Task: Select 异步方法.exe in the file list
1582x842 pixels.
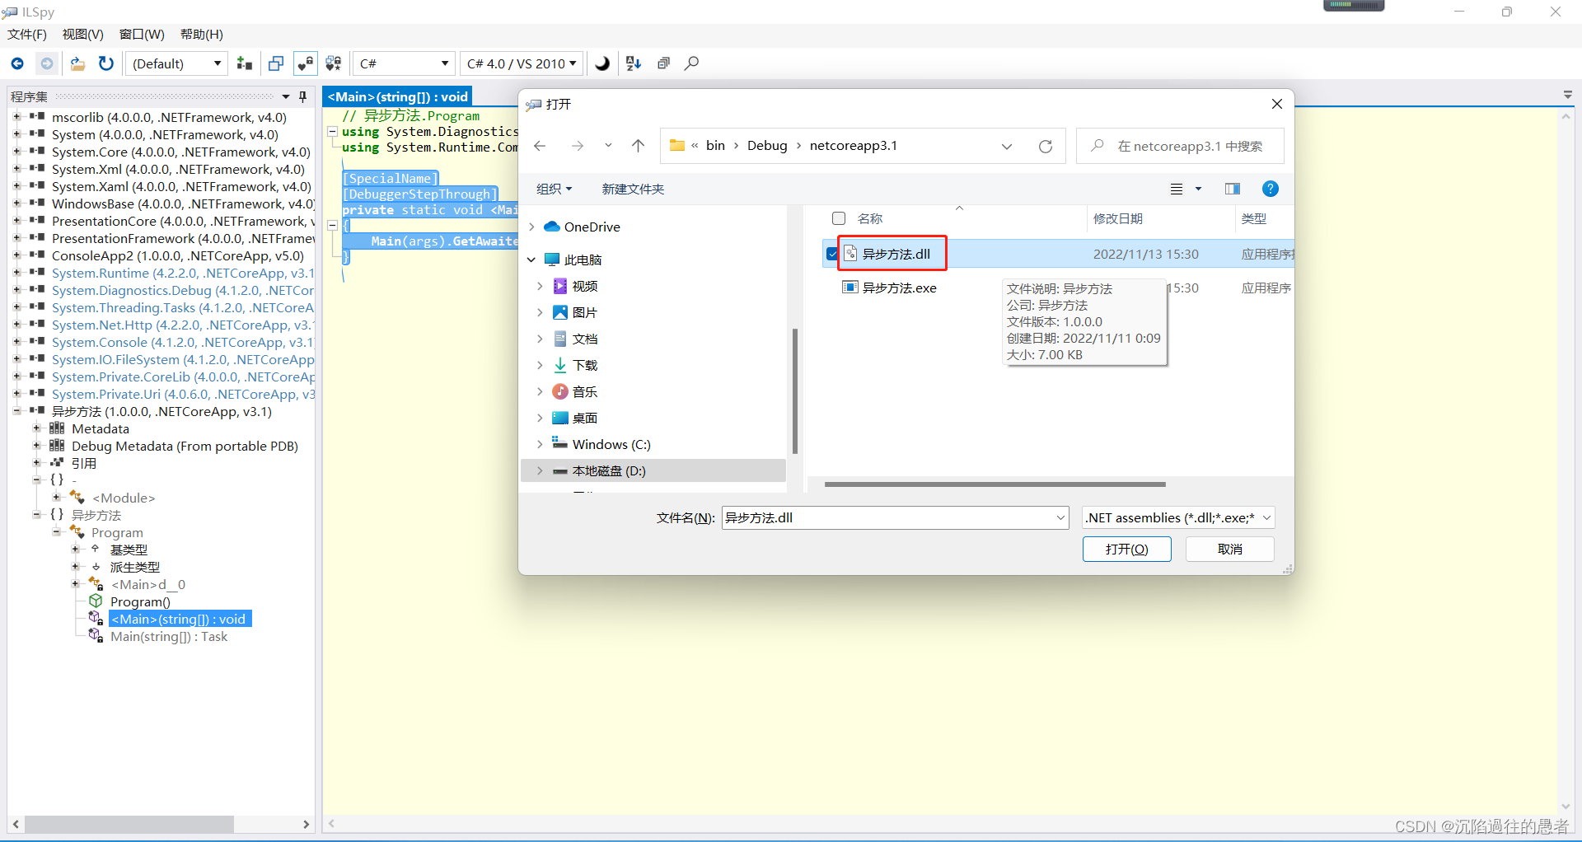Action: pos(899,288)
